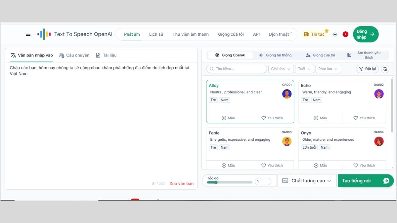Select the Âm thanh yêu thích tab

pos(364,55)
